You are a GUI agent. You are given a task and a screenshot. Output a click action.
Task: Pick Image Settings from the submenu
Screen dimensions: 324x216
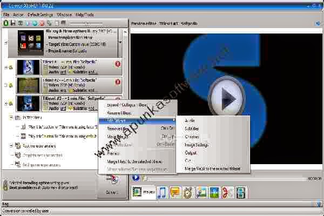(213, 145)
